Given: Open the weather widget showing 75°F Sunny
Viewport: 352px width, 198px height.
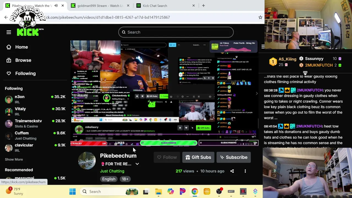Looking at the screenshot, I should (x=14, y=191).
